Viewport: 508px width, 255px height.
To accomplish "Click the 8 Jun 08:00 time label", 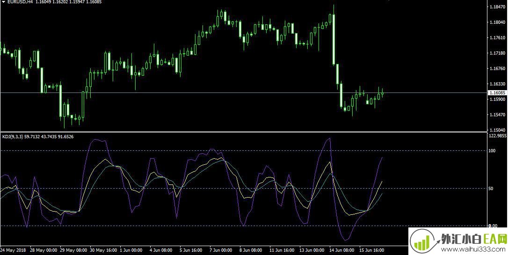I will tap(251, 250).
